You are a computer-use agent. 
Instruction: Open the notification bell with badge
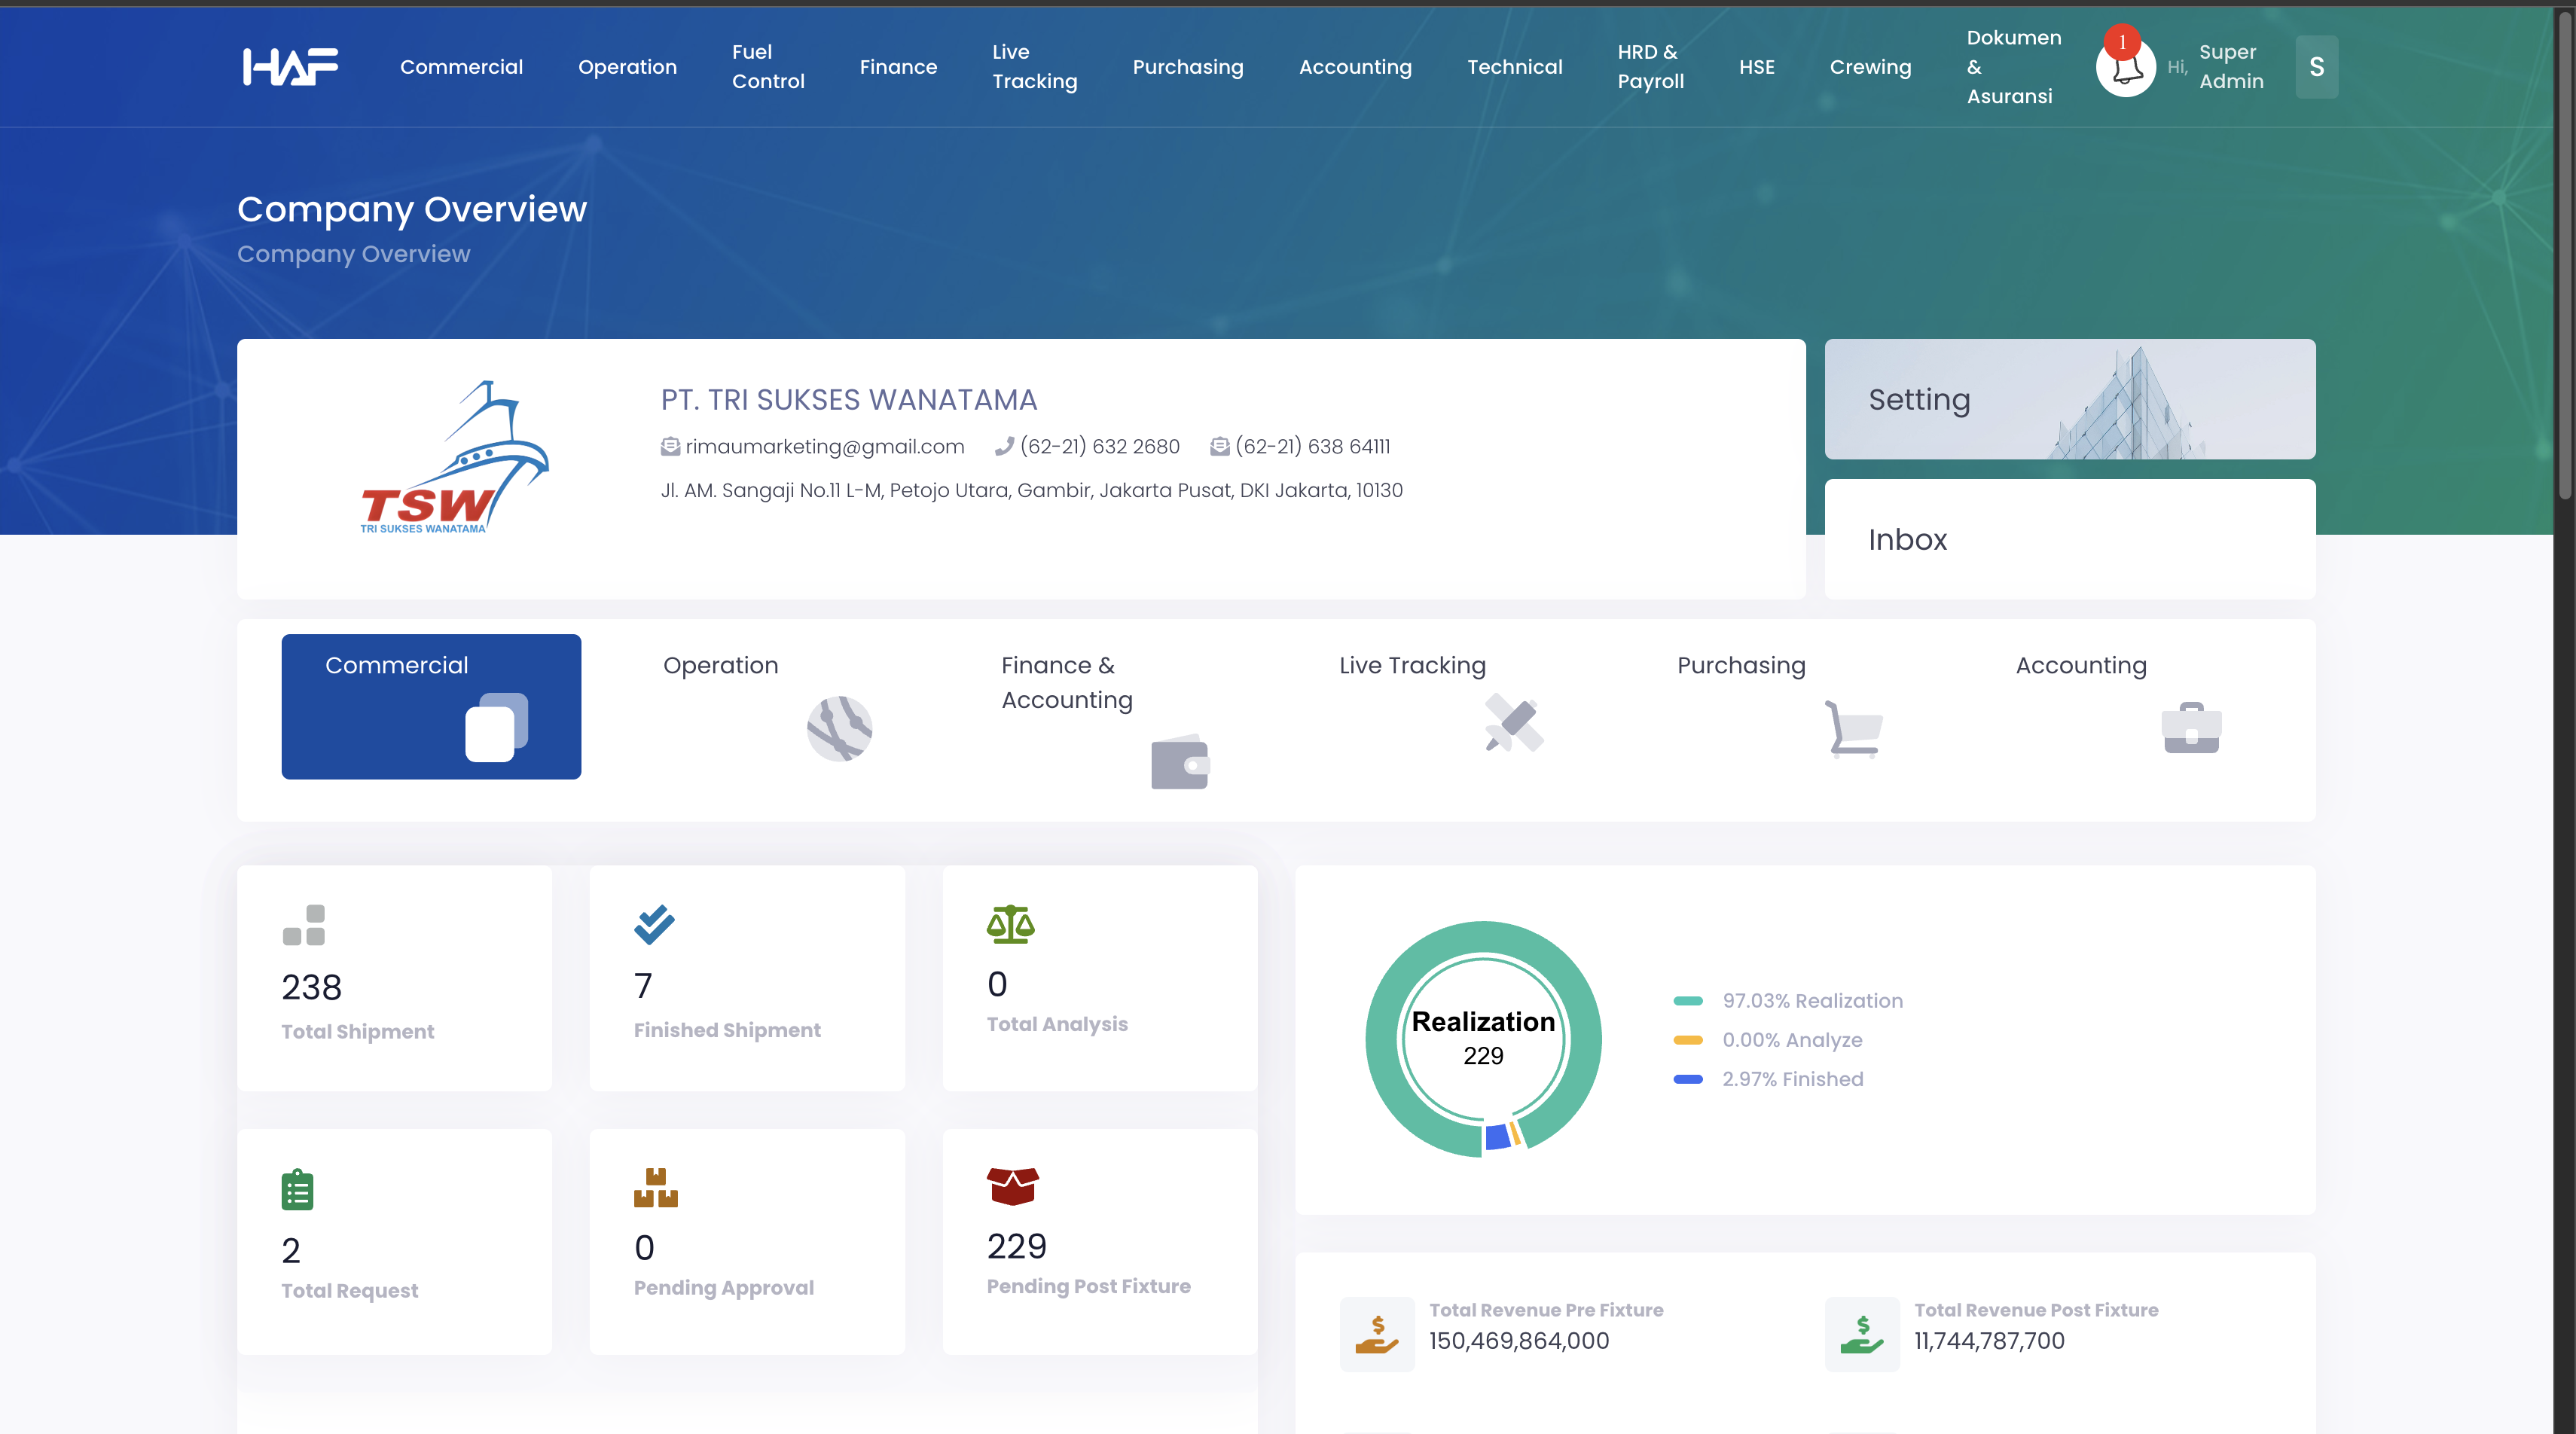pyautogui.click(x=2126, y=66)
